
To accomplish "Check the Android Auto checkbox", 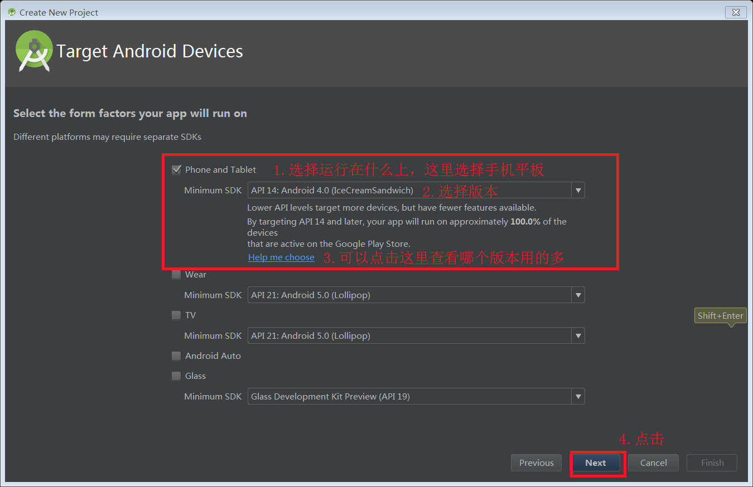I will click(177, 355).
